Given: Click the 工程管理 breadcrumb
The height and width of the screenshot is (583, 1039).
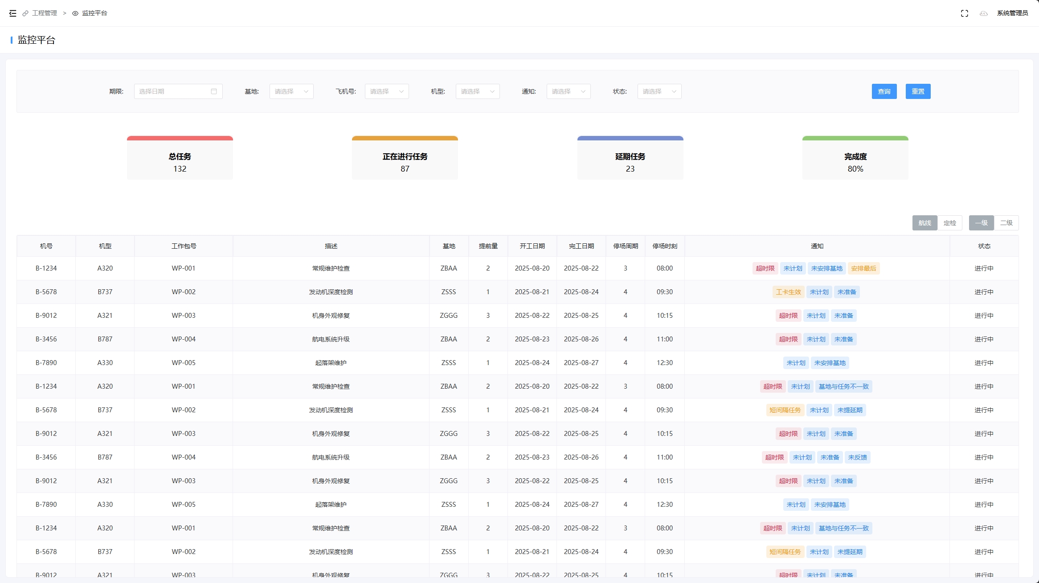Looking at the screenshot, I should [45, 13].
